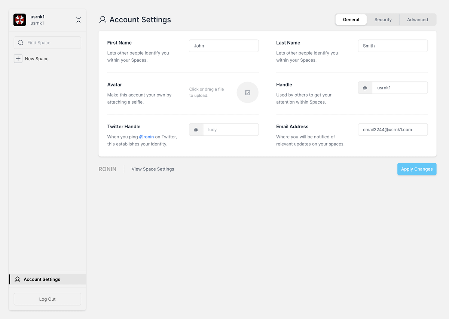
Task: Focus the First Name input field
Action: 223,46
